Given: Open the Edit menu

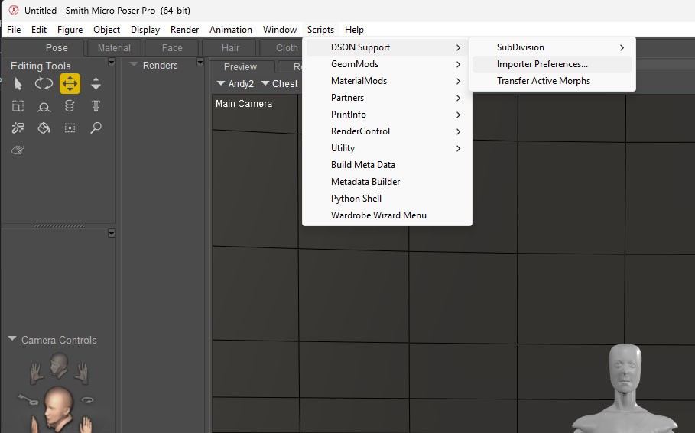Looking at the screenshot, I should (x=39, y=30).
